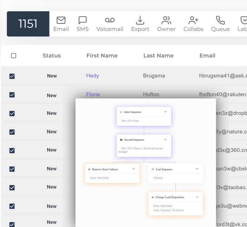Toggle the select-all checkbox in table header

14,56
